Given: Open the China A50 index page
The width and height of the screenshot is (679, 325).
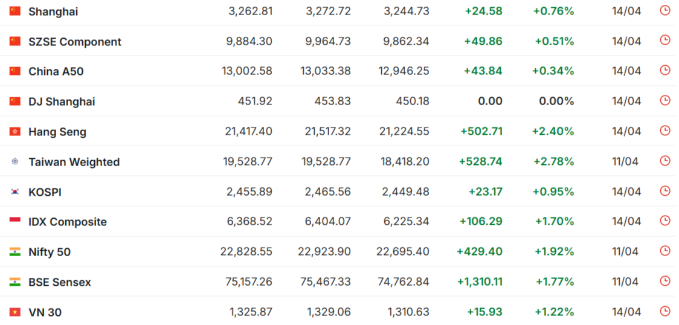Looking at the screenshot, I should (56, 71).
